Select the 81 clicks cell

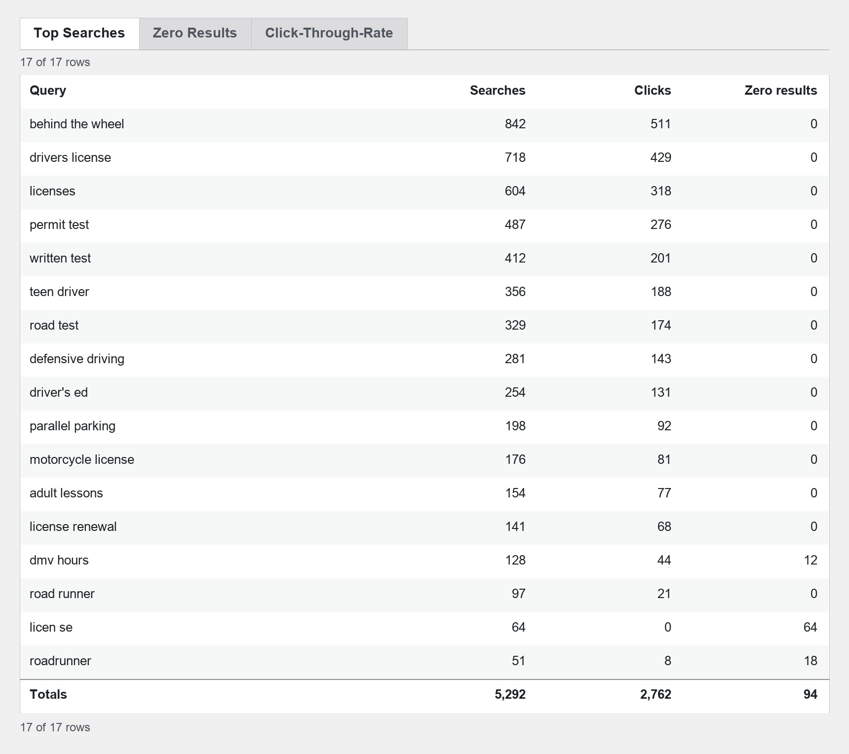click(x=664, y=460)
